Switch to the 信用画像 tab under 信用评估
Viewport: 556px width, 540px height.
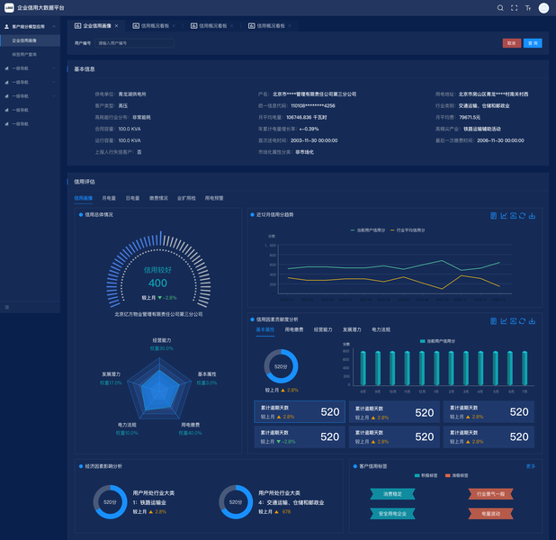[84, 198]
